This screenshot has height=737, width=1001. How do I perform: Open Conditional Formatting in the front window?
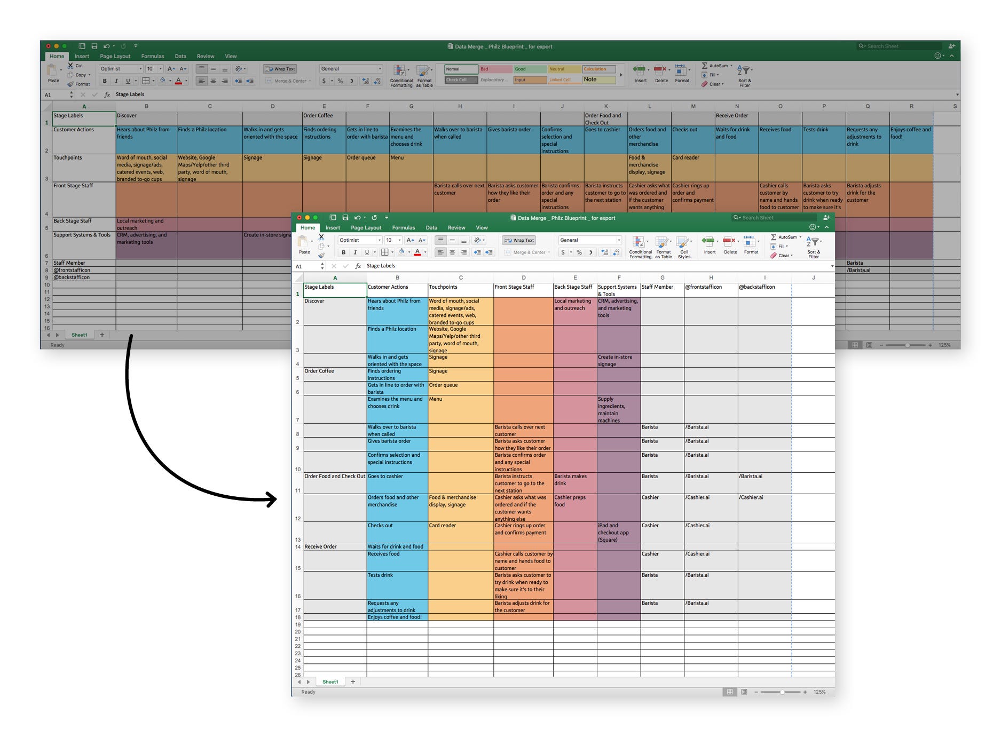click(x=640, y=247)
